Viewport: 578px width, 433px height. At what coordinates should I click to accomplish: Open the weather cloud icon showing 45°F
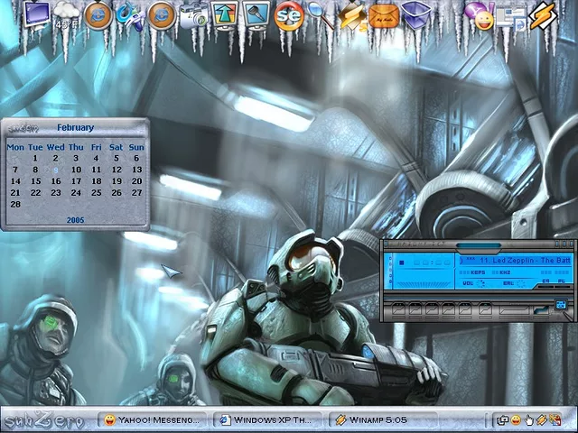tap(66, 16)
